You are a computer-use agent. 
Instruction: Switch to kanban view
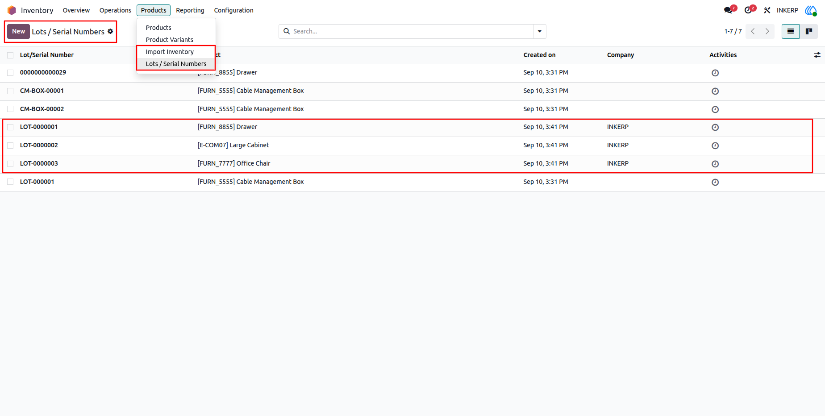pos(808,31)
